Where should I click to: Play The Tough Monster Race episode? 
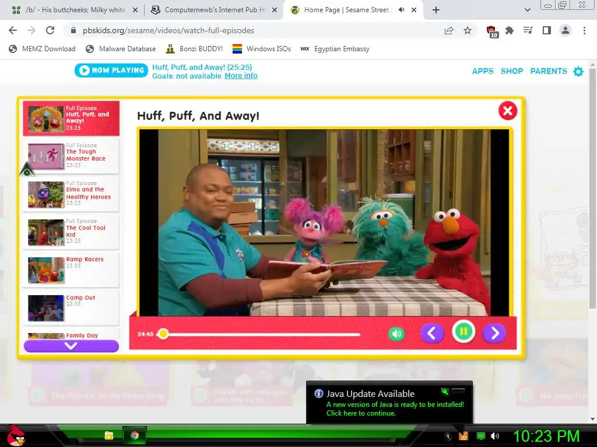[71, 156]
